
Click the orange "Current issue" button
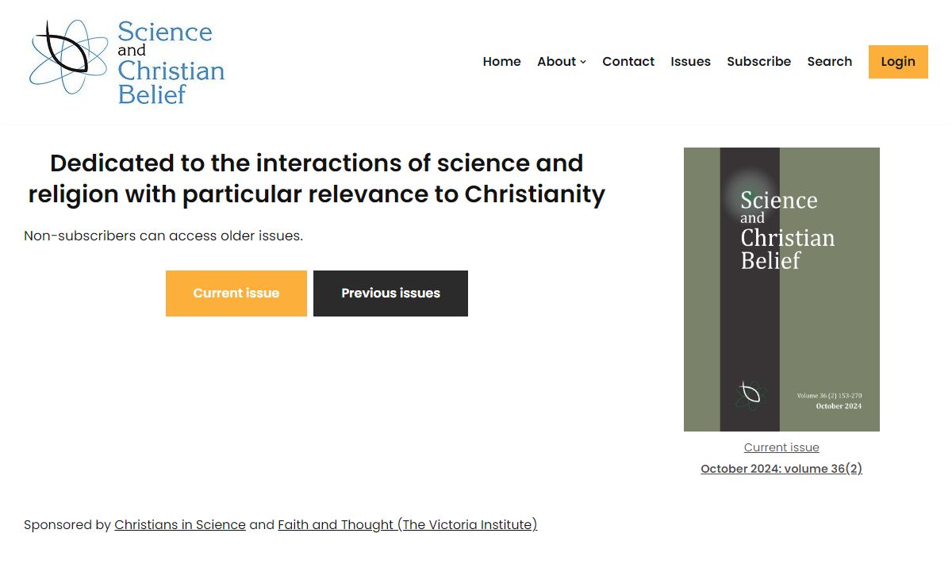(236, 293)
